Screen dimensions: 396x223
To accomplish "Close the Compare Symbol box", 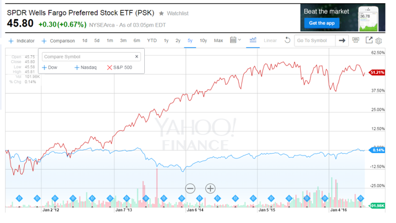I will click(137, 56).
